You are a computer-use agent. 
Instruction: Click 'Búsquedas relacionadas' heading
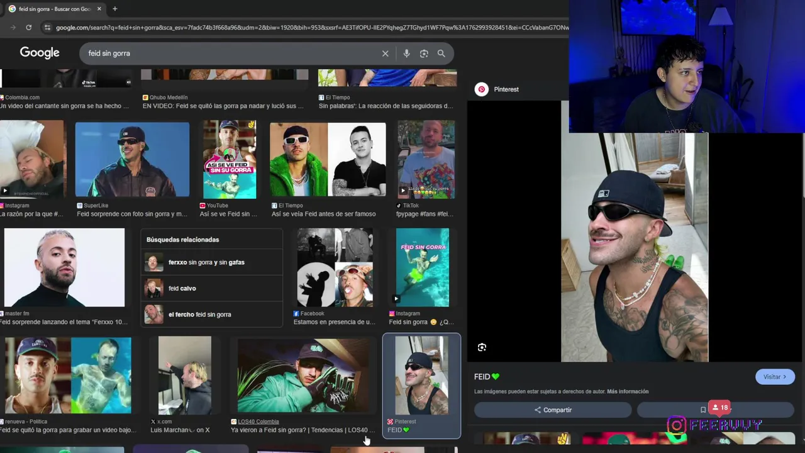click(x=182, y=240)
